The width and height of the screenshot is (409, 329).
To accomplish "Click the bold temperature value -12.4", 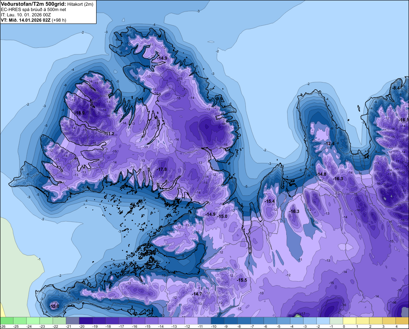I will pyautogui.click(x=329, y=143).
